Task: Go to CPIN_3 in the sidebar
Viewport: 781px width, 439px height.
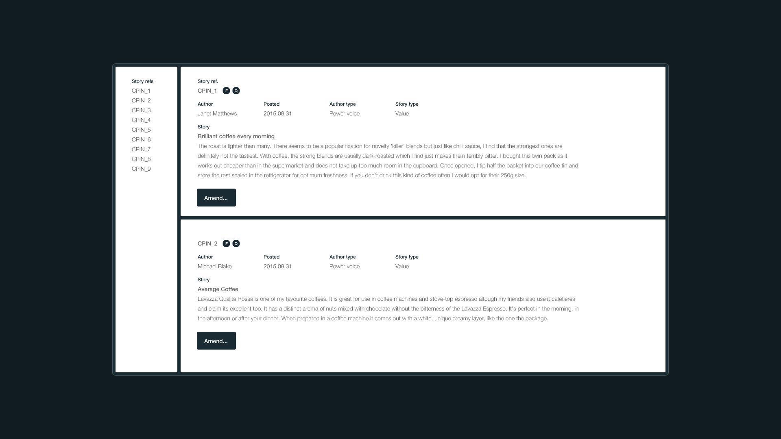Action: (141, 110)
